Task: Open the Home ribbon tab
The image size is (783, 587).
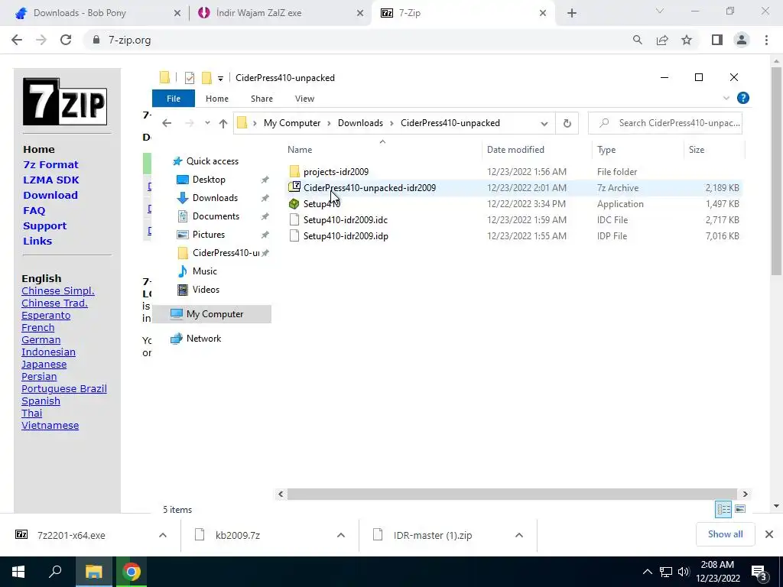Action: [216, 99]
